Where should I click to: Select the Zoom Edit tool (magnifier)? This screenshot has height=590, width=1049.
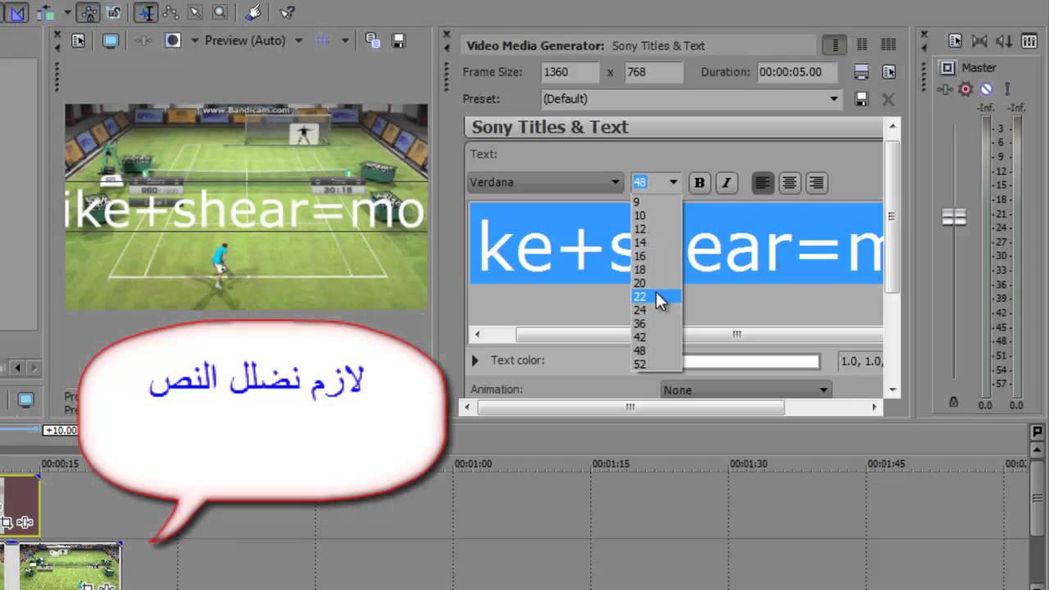tap(220, 12)
